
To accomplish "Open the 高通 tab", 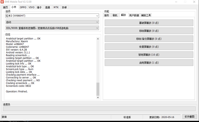I will pyautogui.click(x=48, y=7).
